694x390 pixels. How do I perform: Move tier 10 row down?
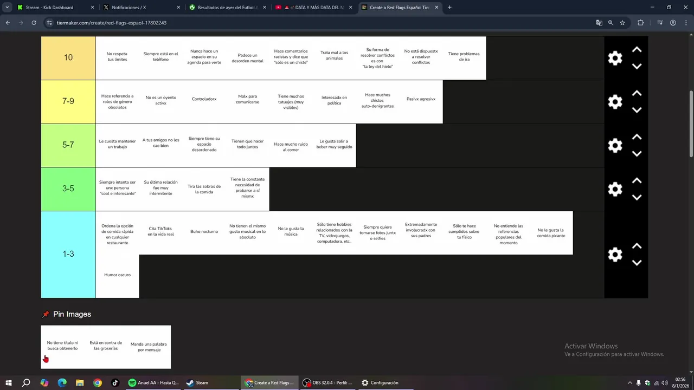[x=637, y=66]
